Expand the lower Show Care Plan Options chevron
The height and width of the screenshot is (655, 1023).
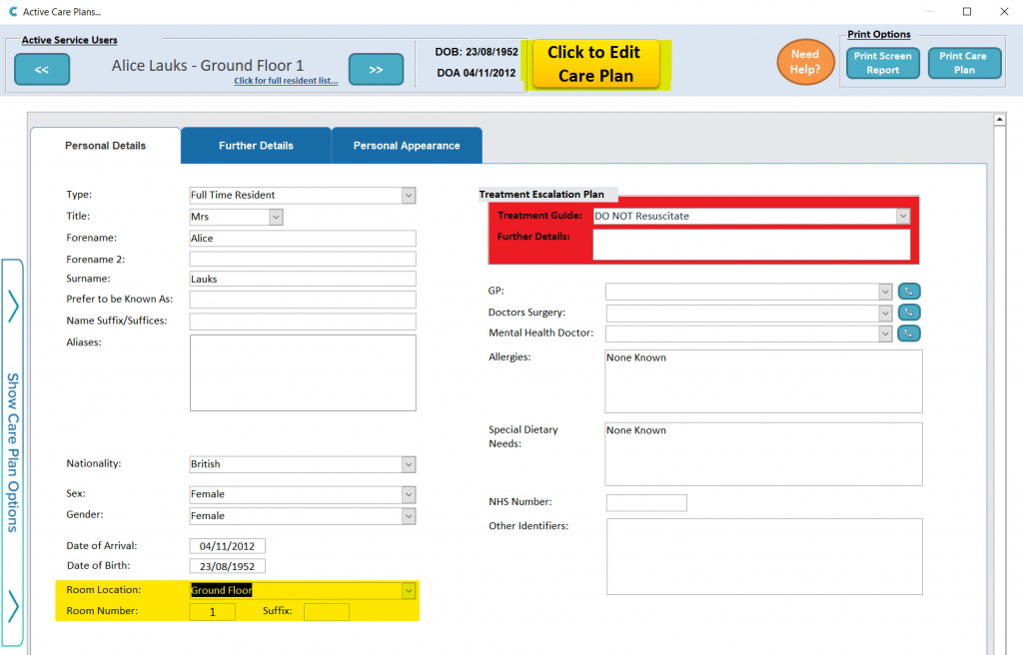tap(13, 605)
